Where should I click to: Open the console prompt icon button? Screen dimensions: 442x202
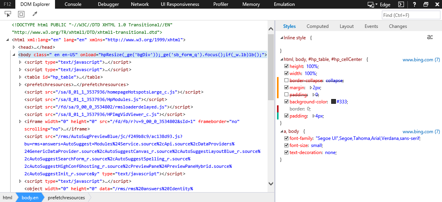pos(401,4)
